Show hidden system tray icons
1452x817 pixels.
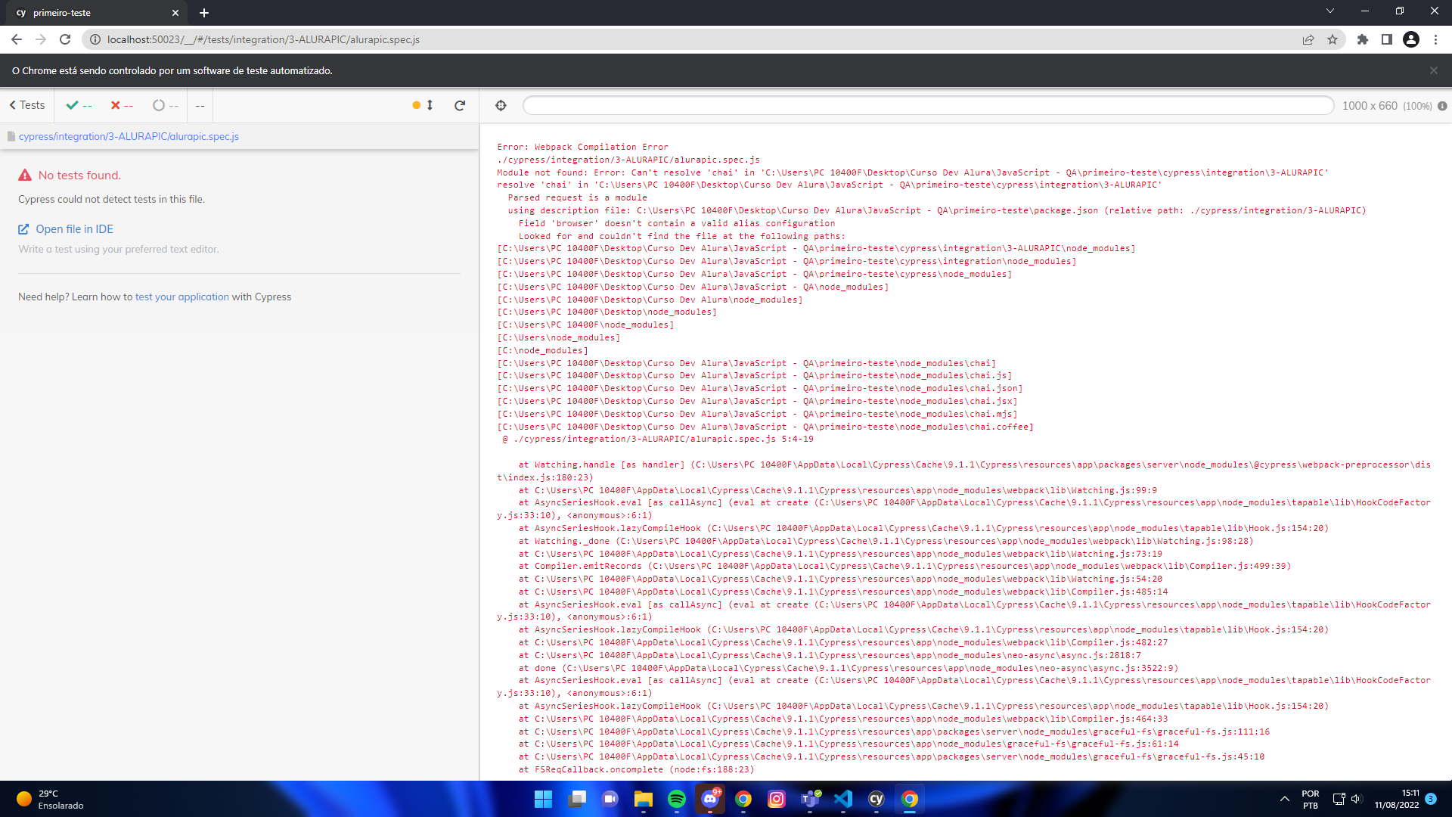(x=1284, y=799)
